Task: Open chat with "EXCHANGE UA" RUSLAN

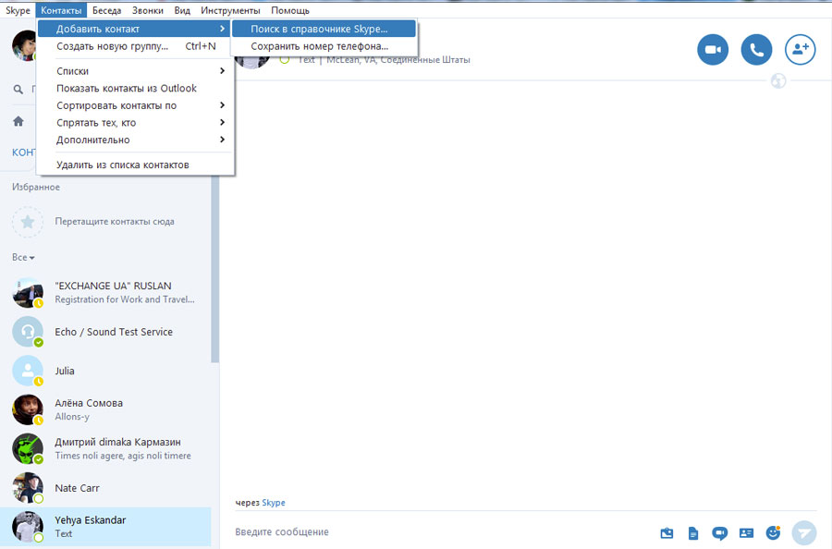Action: [x=105, y=292]
